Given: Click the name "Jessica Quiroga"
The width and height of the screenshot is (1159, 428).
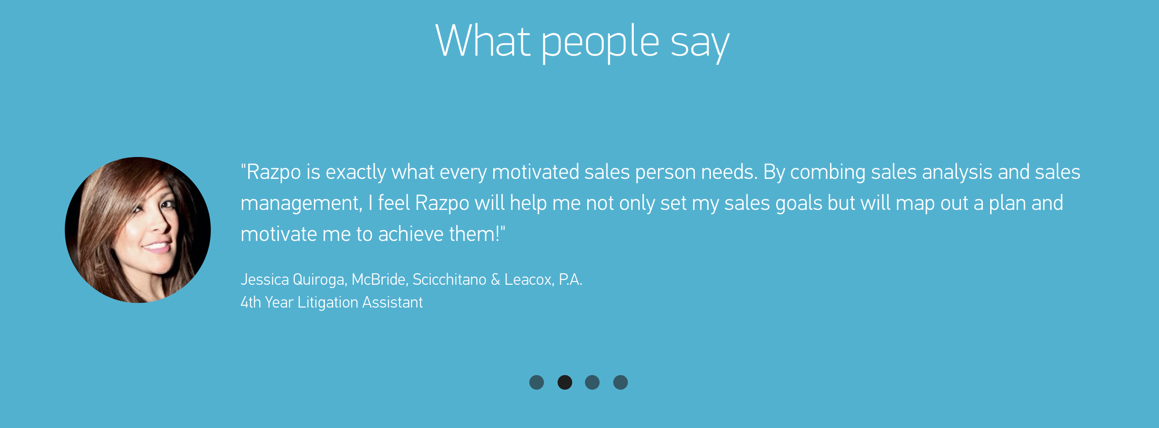Looking at the screenshot, I should pos(292,279).
